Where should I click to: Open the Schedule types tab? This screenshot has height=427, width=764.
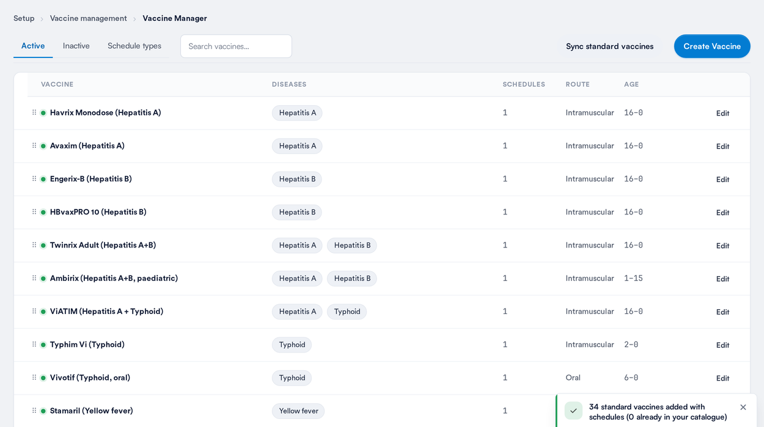pyautogui.click(x=134, y=46)
